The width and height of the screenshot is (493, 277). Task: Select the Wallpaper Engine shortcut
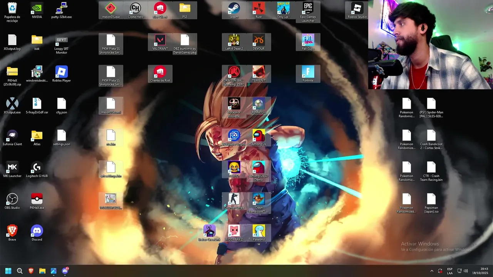pos(234,138)
